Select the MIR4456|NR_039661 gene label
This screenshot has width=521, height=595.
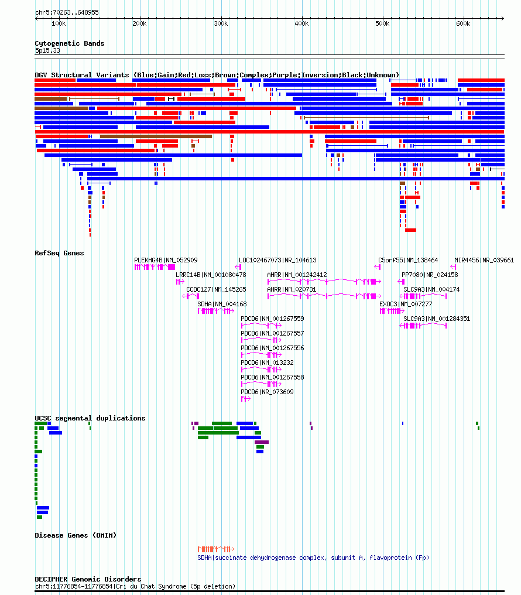tap(484, 260)
